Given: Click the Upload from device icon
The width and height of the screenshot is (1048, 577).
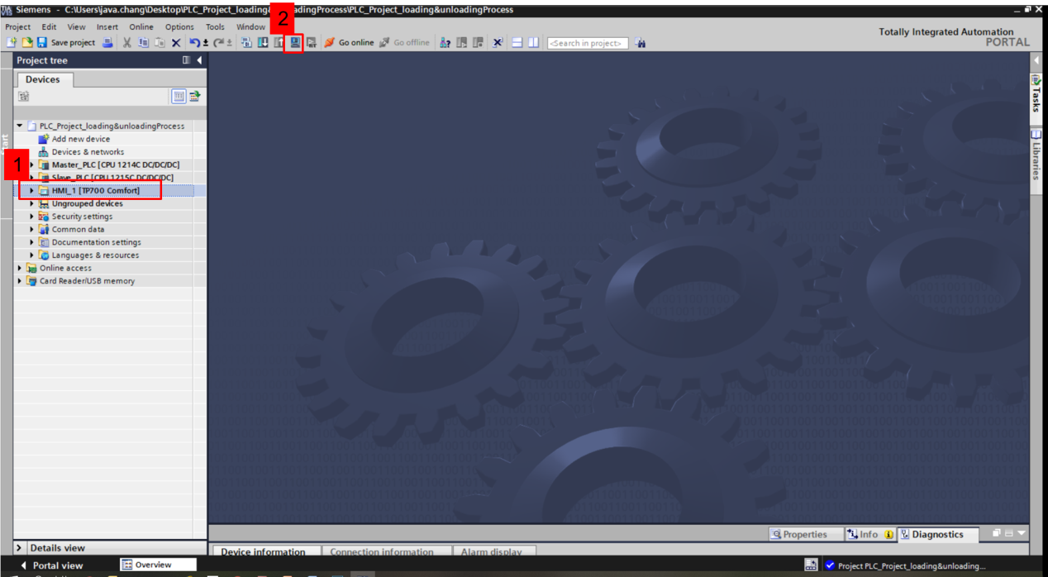Looking at the screenshot, I should click(x=279, y=42).
